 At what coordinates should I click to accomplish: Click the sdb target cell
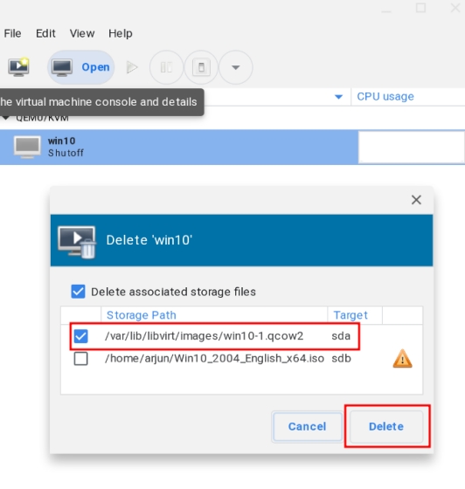tap(341, 359)
